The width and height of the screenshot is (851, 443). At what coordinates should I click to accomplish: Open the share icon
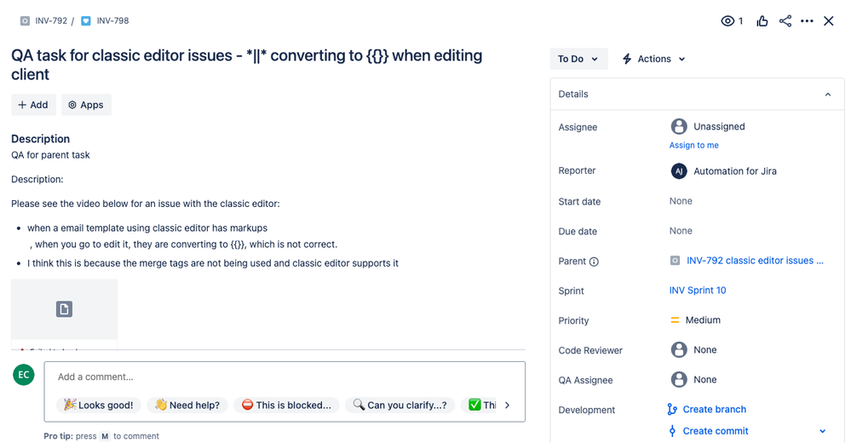[x=785, y=21]
